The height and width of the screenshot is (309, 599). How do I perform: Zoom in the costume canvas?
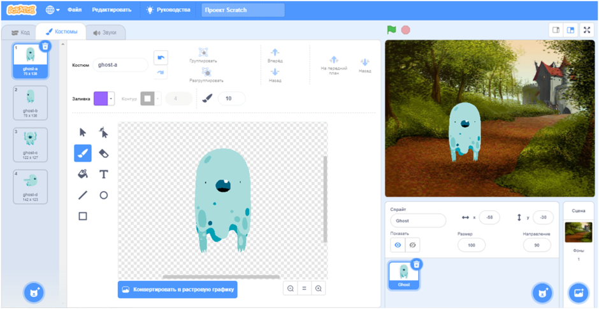pos(318,289)
